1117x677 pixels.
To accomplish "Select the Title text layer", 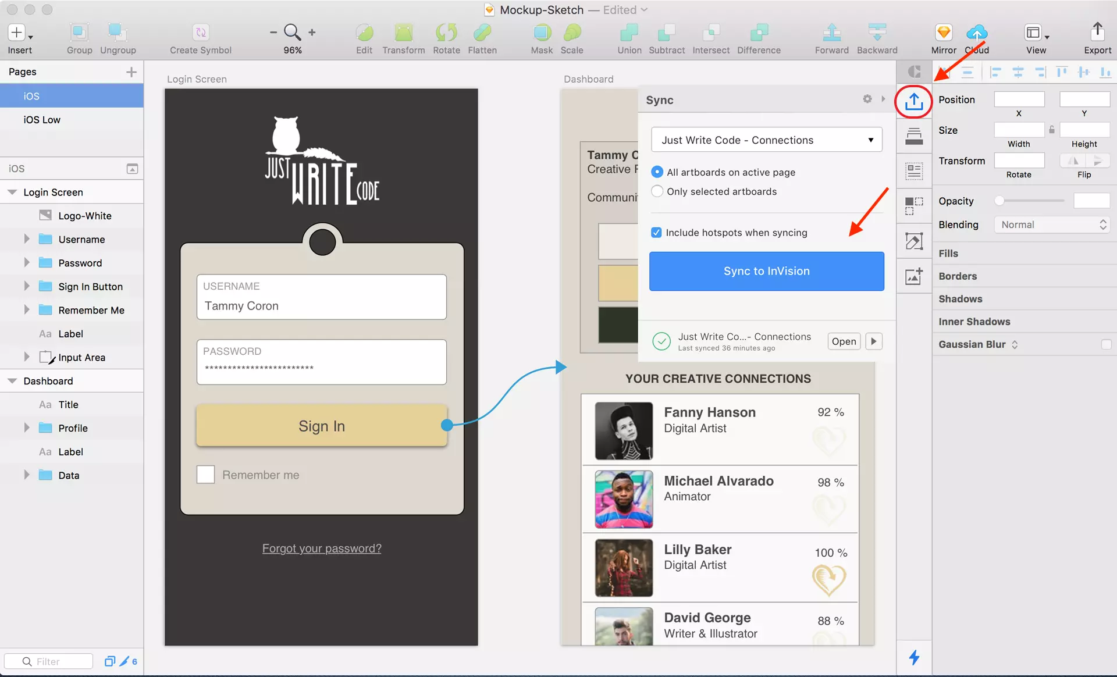I will [72, 404].
